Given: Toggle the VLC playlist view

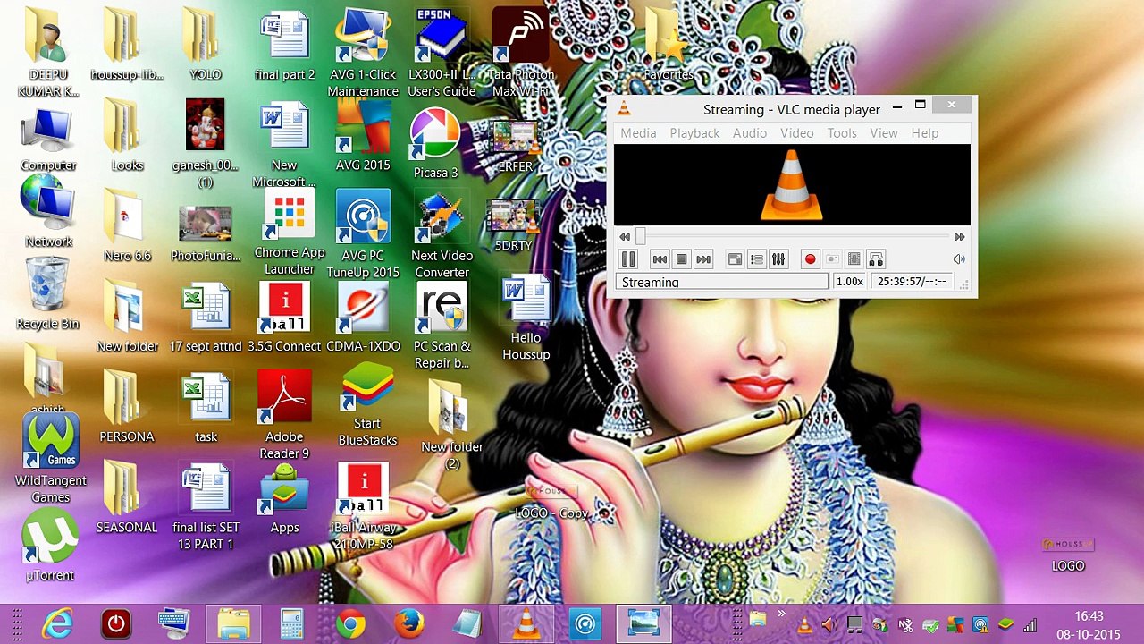Looking at the screenshot, I should click(x=757, y=259).
